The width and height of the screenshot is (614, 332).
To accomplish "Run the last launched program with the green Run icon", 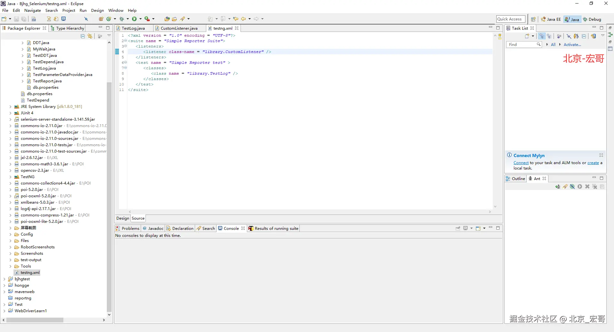I will pyautogui.click(x=134, y=19).
